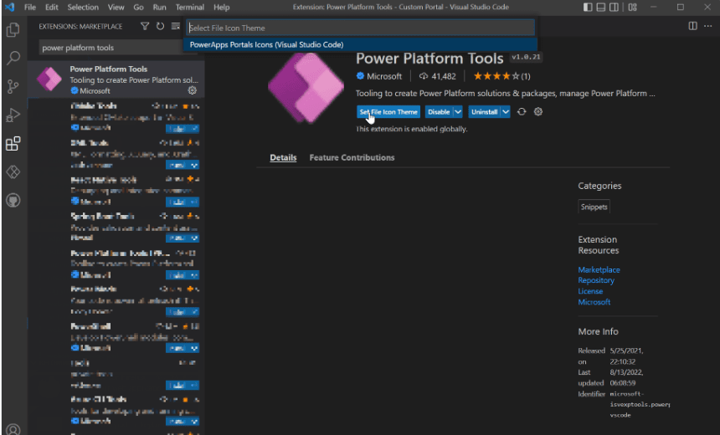This screenshot has width=720, height=435.
Task: Open the Run and Debug view
Action: pos(13,115)
